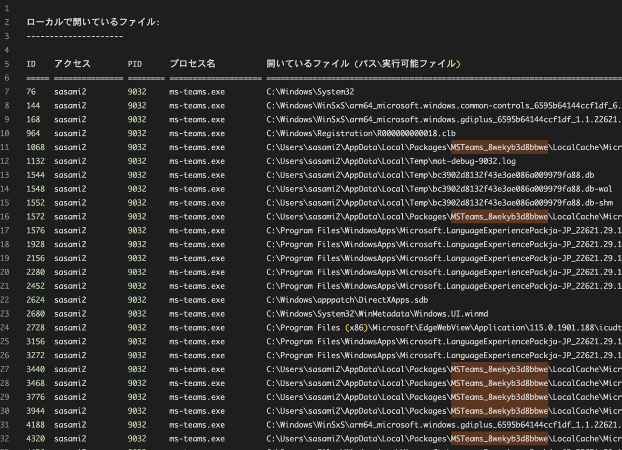Click the 'プロセス名' column header
The width and height of the screenshot is (622, 450).
pos(192,64)
